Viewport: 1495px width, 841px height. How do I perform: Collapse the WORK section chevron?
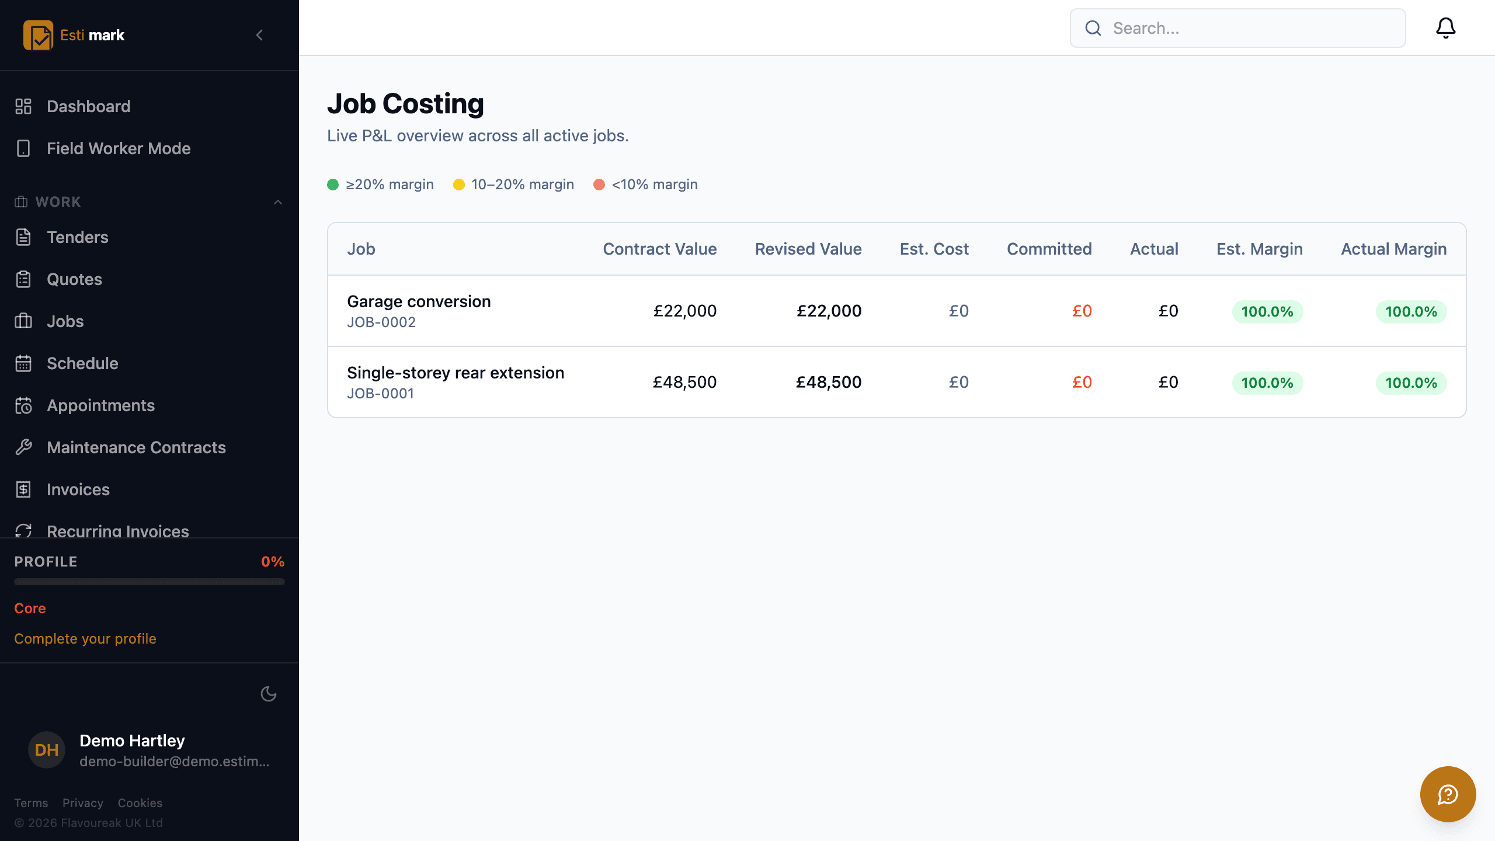[278, 202]
